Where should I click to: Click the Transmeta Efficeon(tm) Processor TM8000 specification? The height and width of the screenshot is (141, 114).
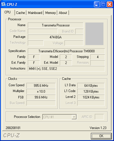66,51
